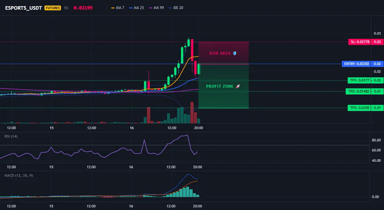This screenshot has width=384, height=210.
Task: Click the SL: 0.02778 price label
Action: pyautogui.click(x=360, y=42)
